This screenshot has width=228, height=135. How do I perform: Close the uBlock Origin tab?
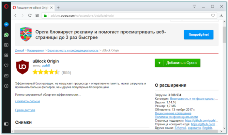coord(52,8)
